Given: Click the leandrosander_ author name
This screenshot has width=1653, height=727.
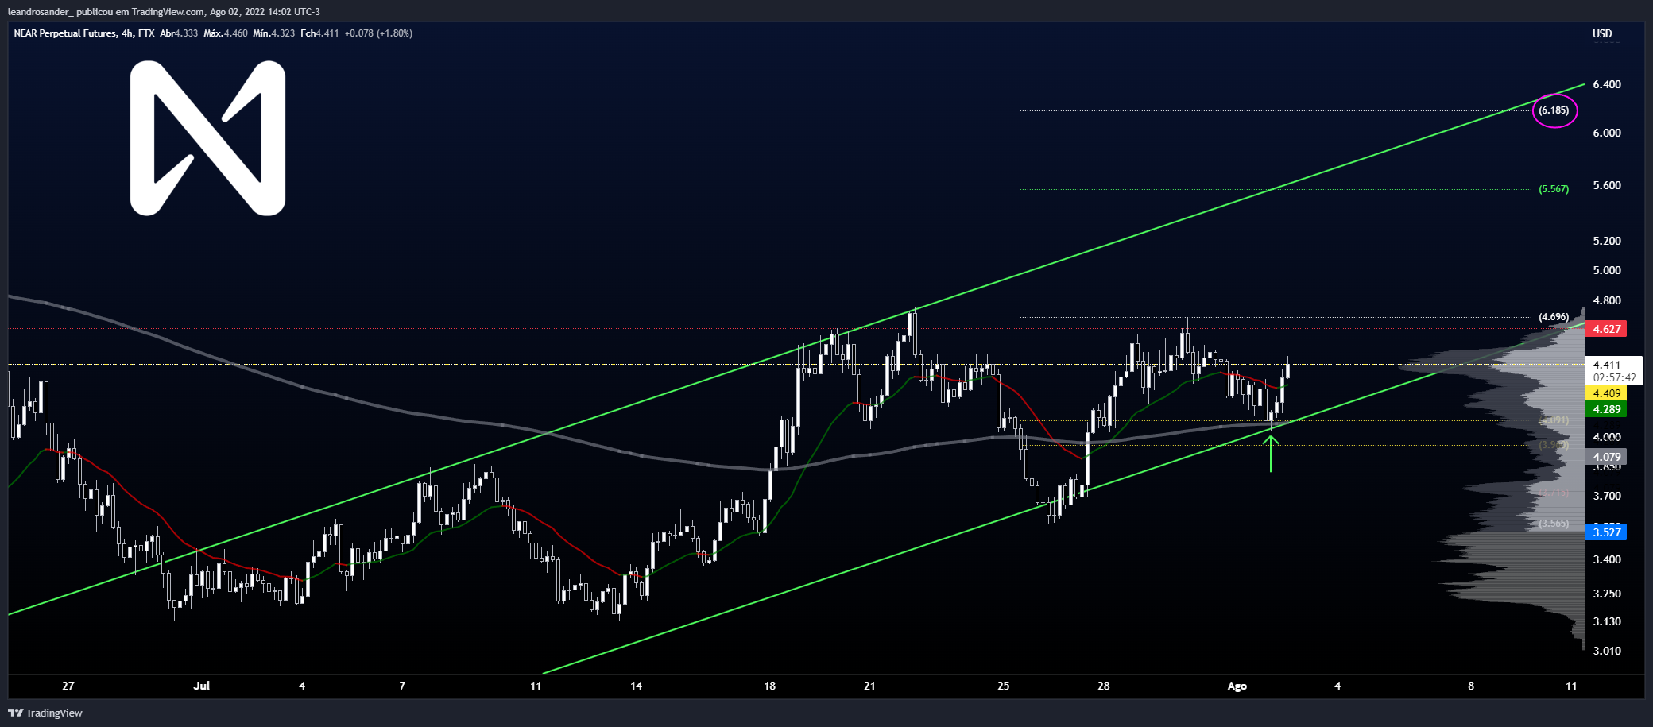Looking at the screenshot, I should click(41, 12).
